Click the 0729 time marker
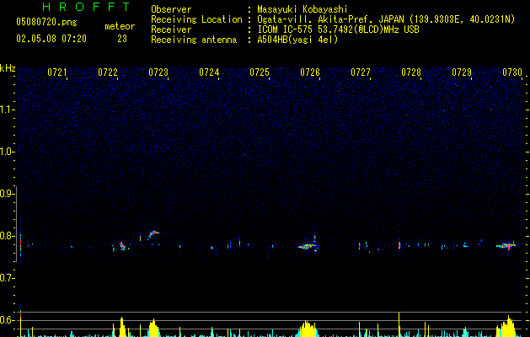This screenshot has height=337, width=530. (x=462, y=72)
